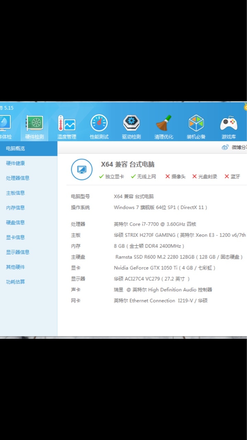Select 电脑概览 in the sidebar
This screenshot has height=440, width=247.
[28, 148]
